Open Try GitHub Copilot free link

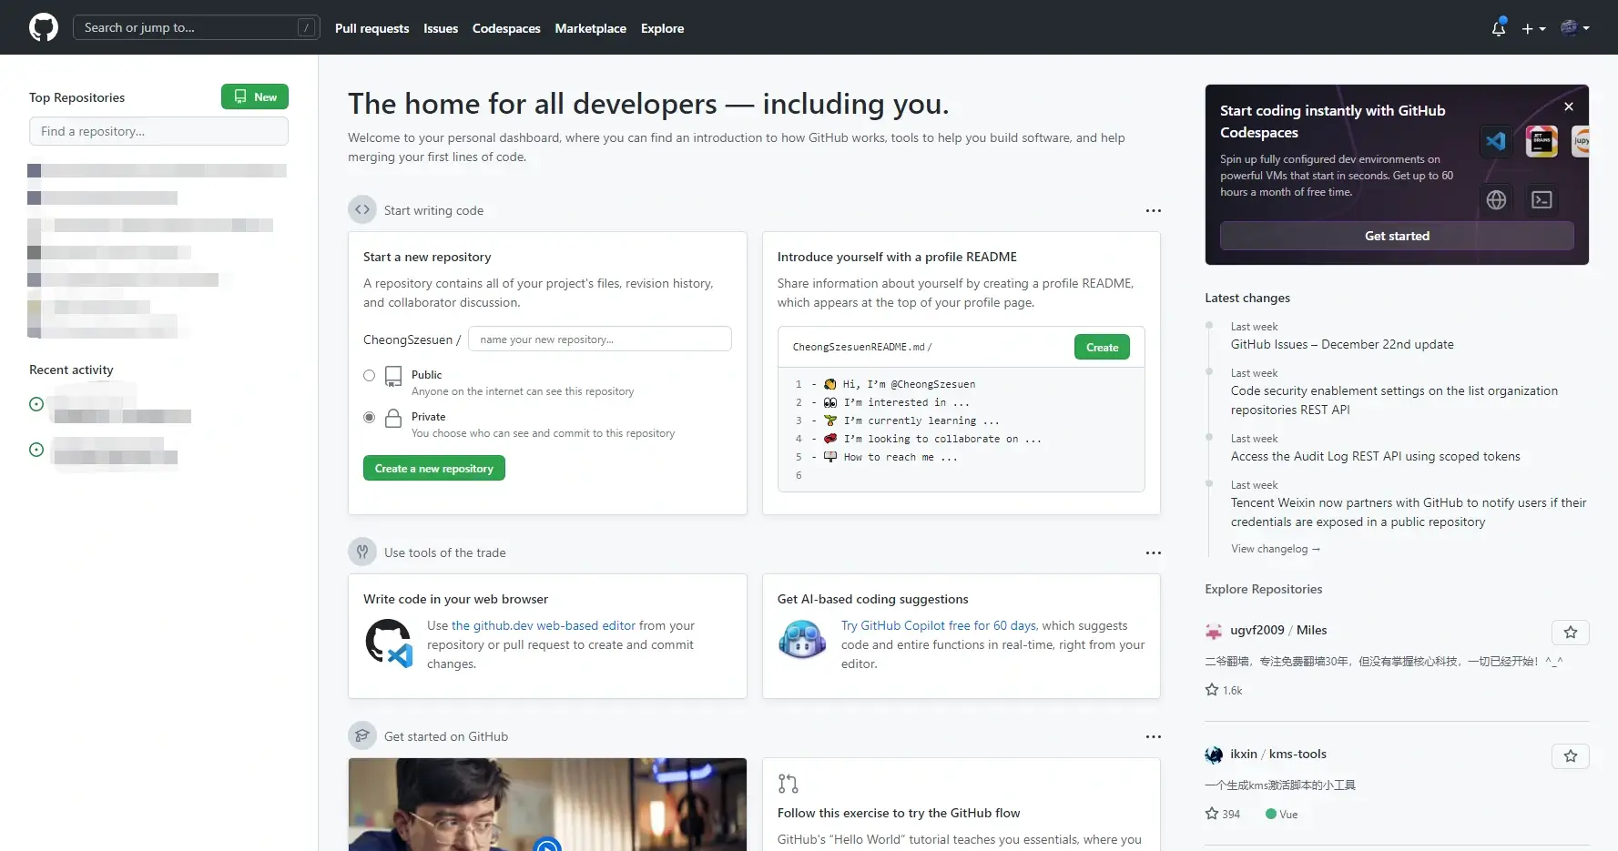pos(939,625)
